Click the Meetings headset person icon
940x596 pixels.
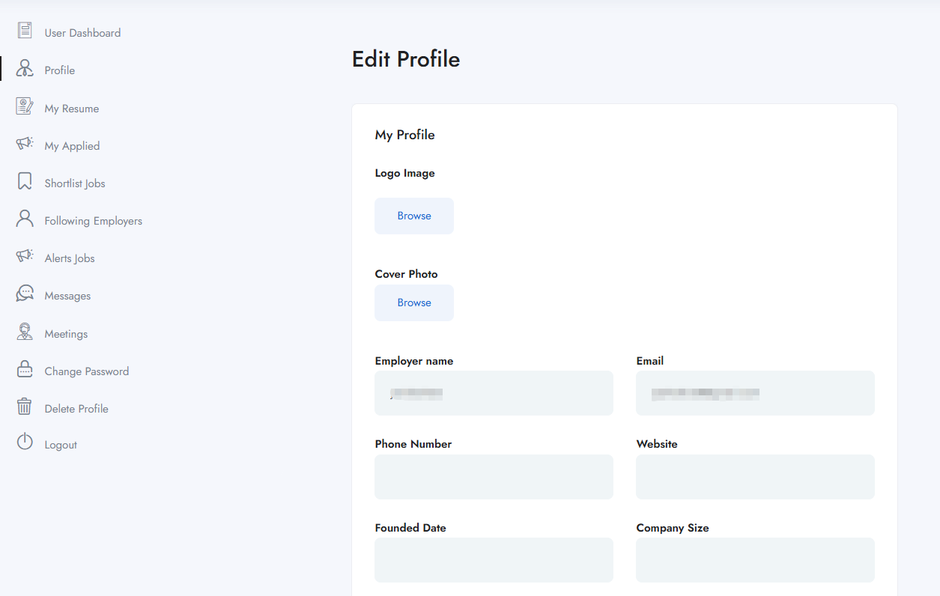tap(25, 332)
